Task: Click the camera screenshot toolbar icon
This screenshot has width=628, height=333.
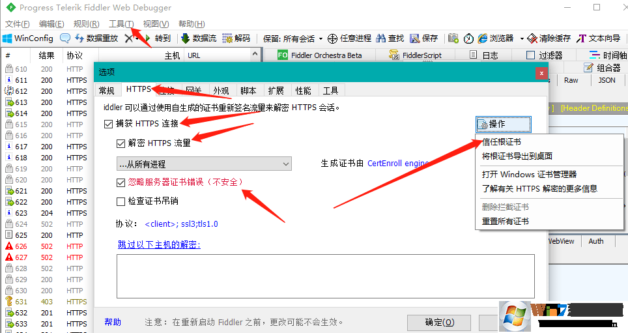Action: (x=453, y=38)
